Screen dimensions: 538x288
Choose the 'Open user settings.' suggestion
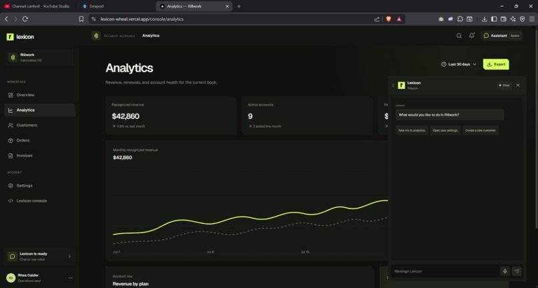(x=445, y=130)
